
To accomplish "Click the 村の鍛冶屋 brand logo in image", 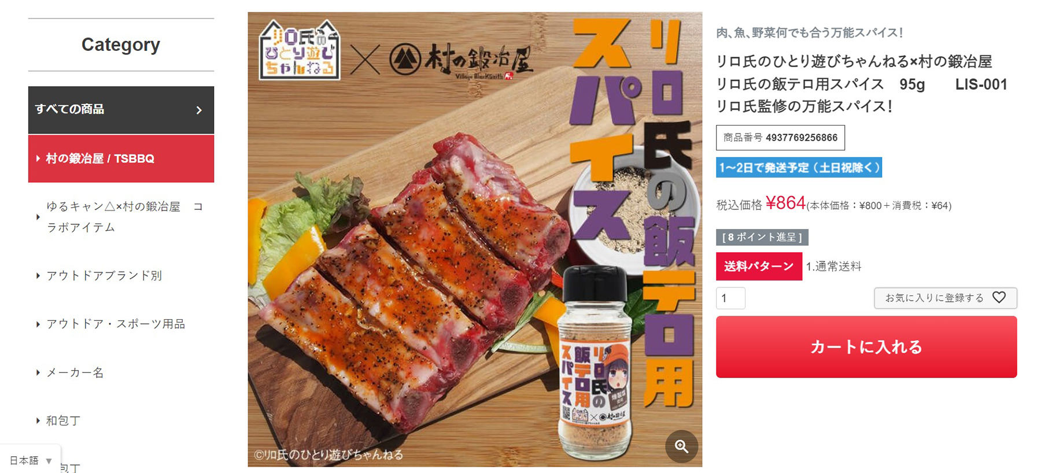I will point(461,60).
